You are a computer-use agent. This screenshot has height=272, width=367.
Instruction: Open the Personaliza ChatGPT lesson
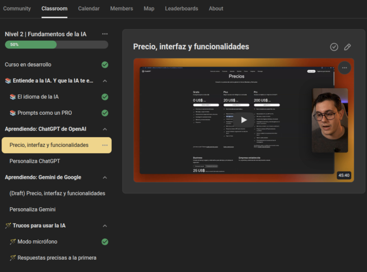point(35,161)
